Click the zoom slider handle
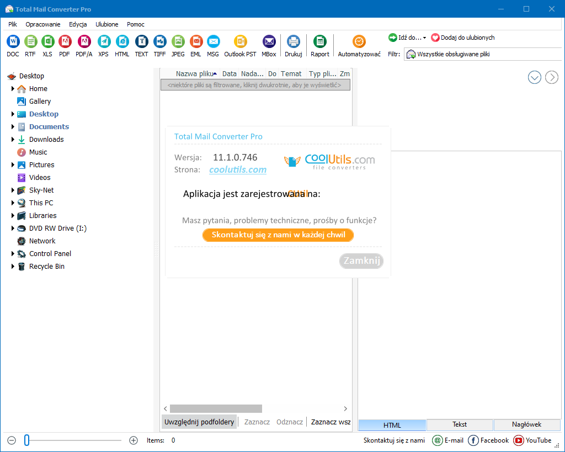Screen dimensions: 565x452 tap(26, 440)
